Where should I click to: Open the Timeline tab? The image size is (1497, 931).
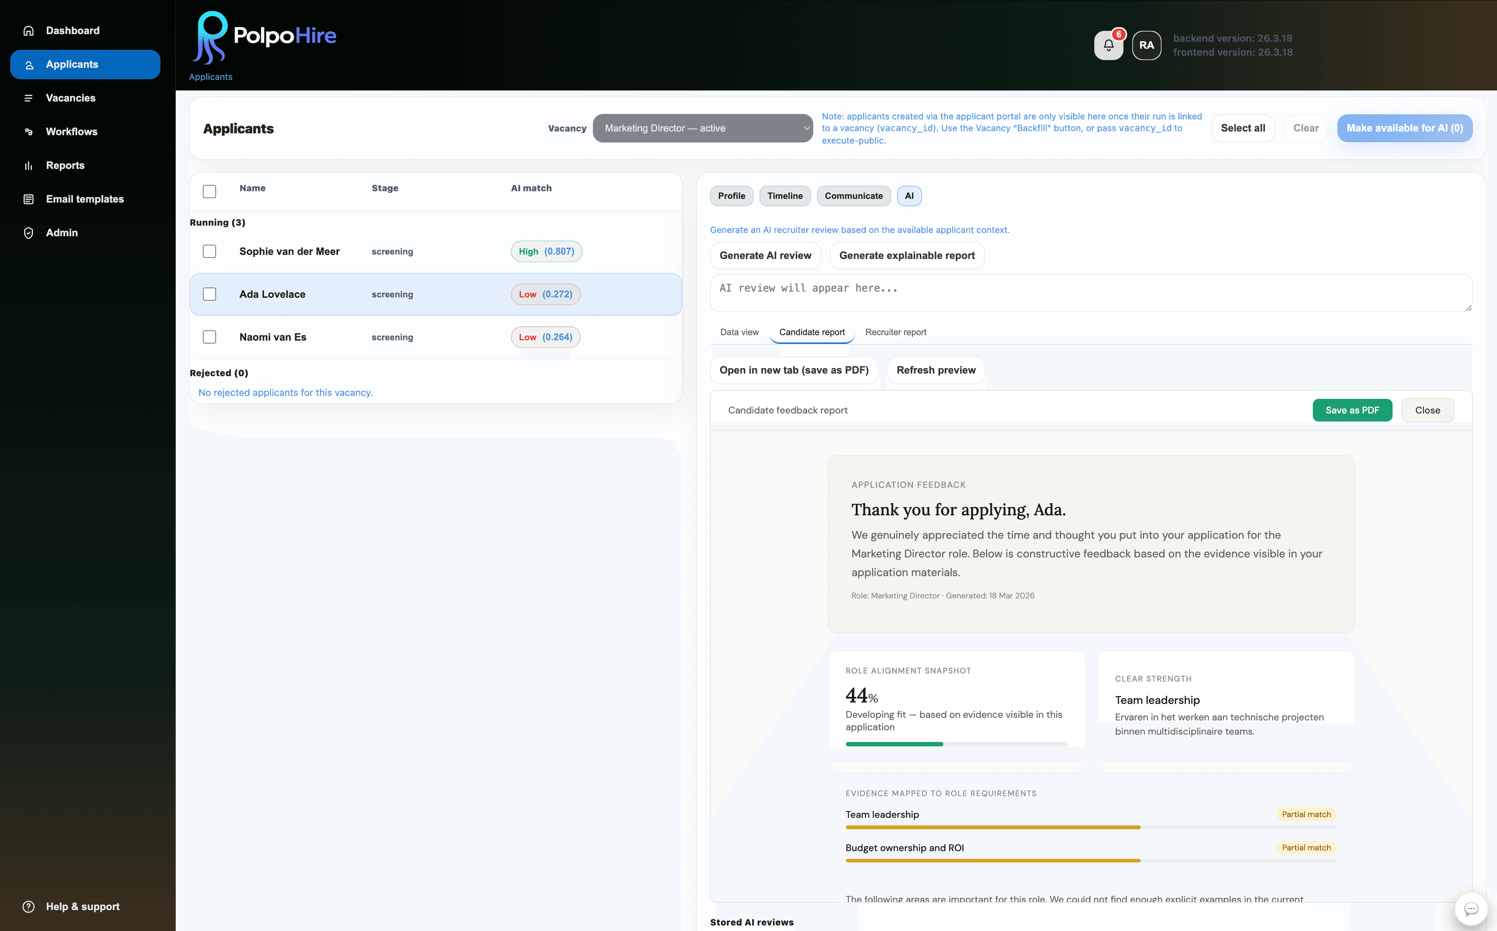point(784,196)
